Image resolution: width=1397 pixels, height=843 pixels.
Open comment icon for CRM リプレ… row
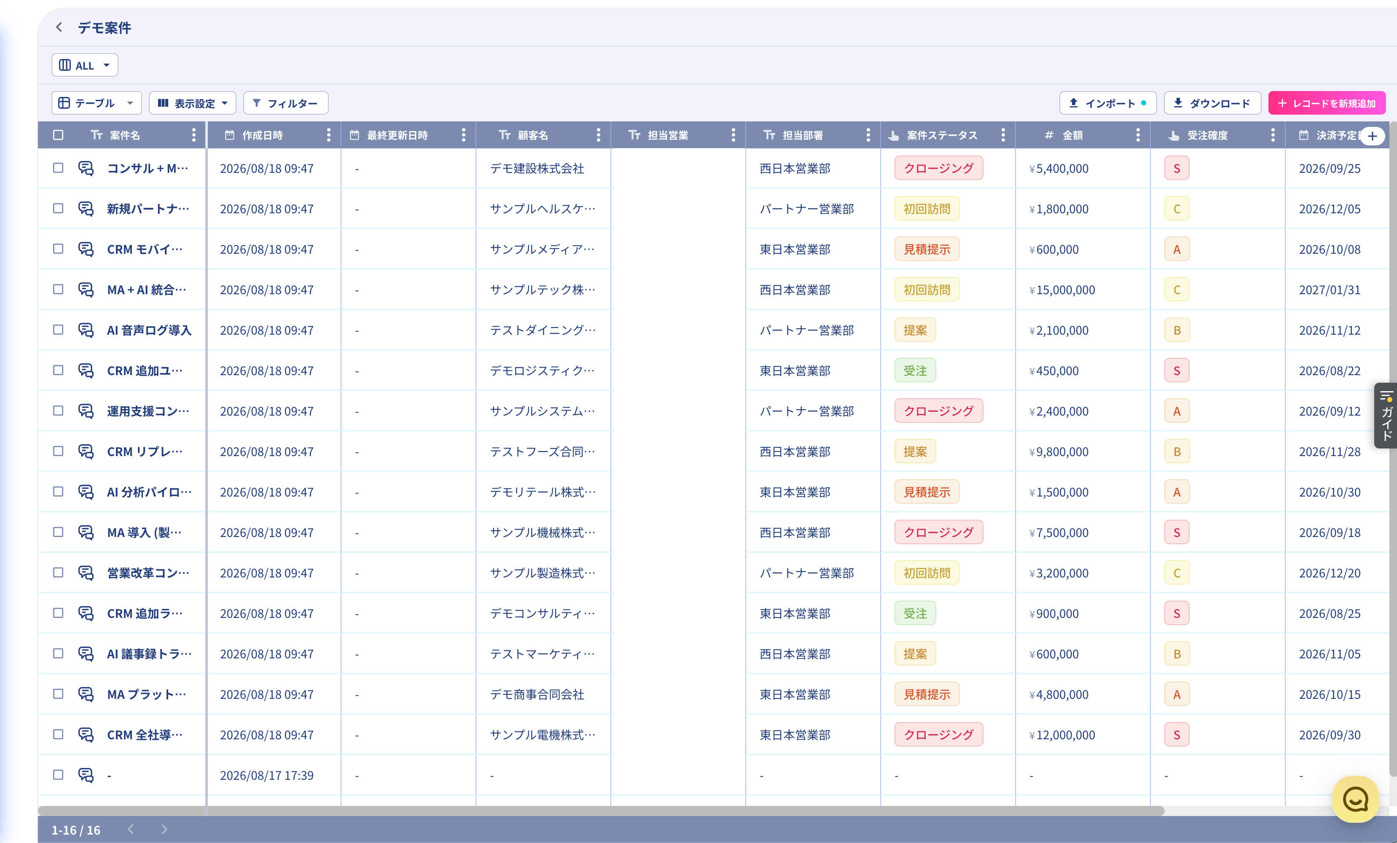click(86, 451)
